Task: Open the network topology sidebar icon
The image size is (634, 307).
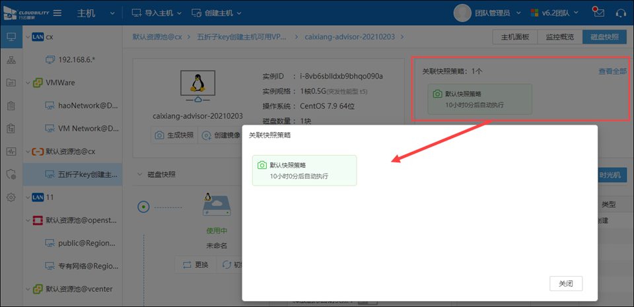Action: pos(11,60)
